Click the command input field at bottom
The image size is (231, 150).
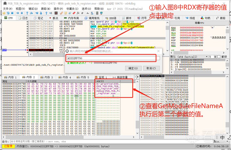pyautogui.click(x=111, y=141)
